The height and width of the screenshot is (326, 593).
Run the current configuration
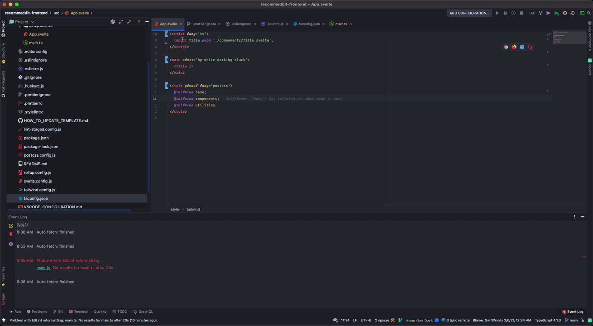point(497,13)
